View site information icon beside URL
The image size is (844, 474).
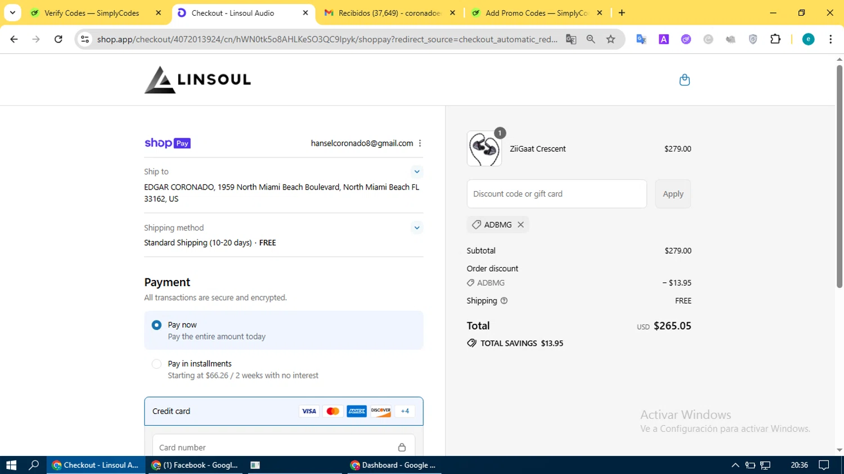[85, 39]
